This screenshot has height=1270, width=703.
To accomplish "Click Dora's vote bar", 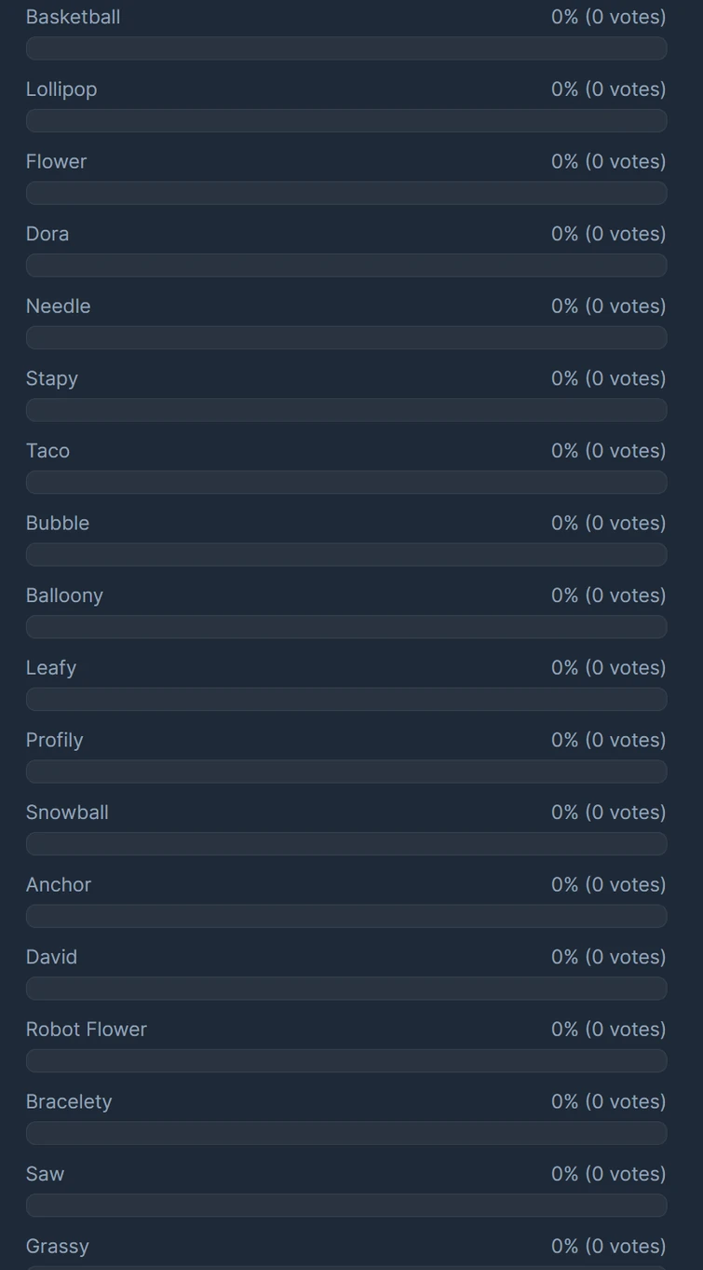I will (x=346, y=266).
